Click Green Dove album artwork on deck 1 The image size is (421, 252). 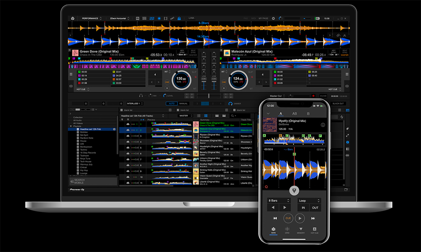pyautogui.click(x=75, y=53)
